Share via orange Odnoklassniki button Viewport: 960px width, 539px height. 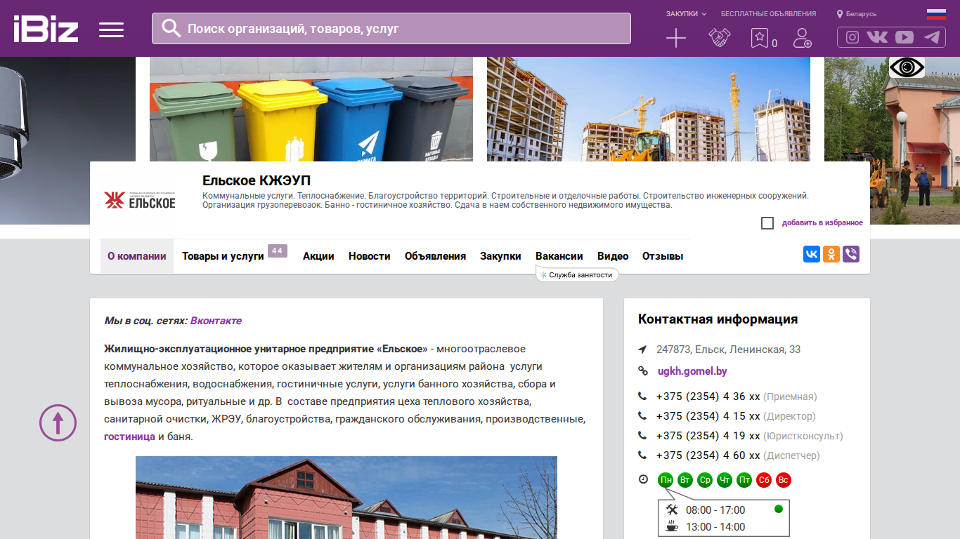coord(831,254)
